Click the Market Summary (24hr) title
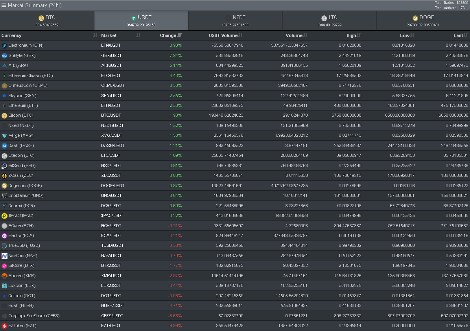470x331 pixels. pos(35,6)
